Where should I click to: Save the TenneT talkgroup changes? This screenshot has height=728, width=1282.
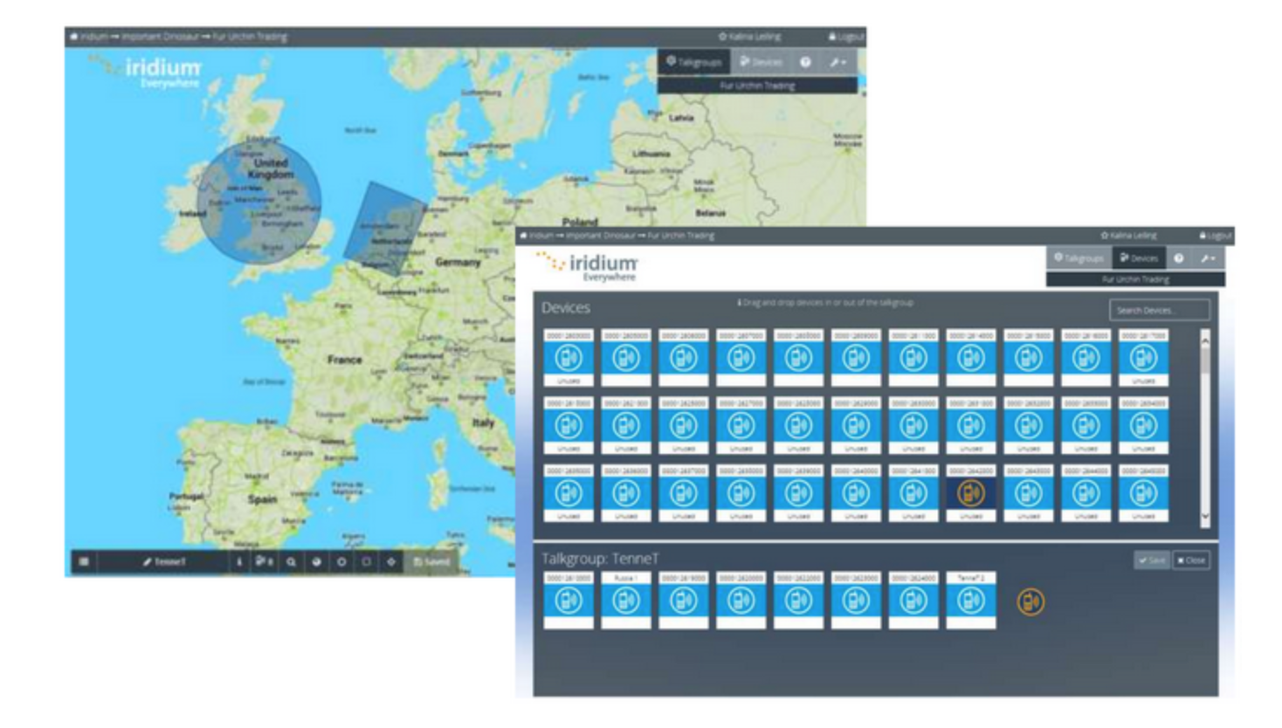(x=1152, y=560)
